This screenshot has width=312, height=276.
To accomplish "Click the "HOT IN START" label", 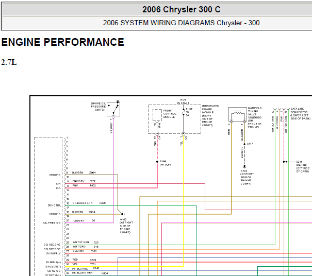I will point(183,101).
